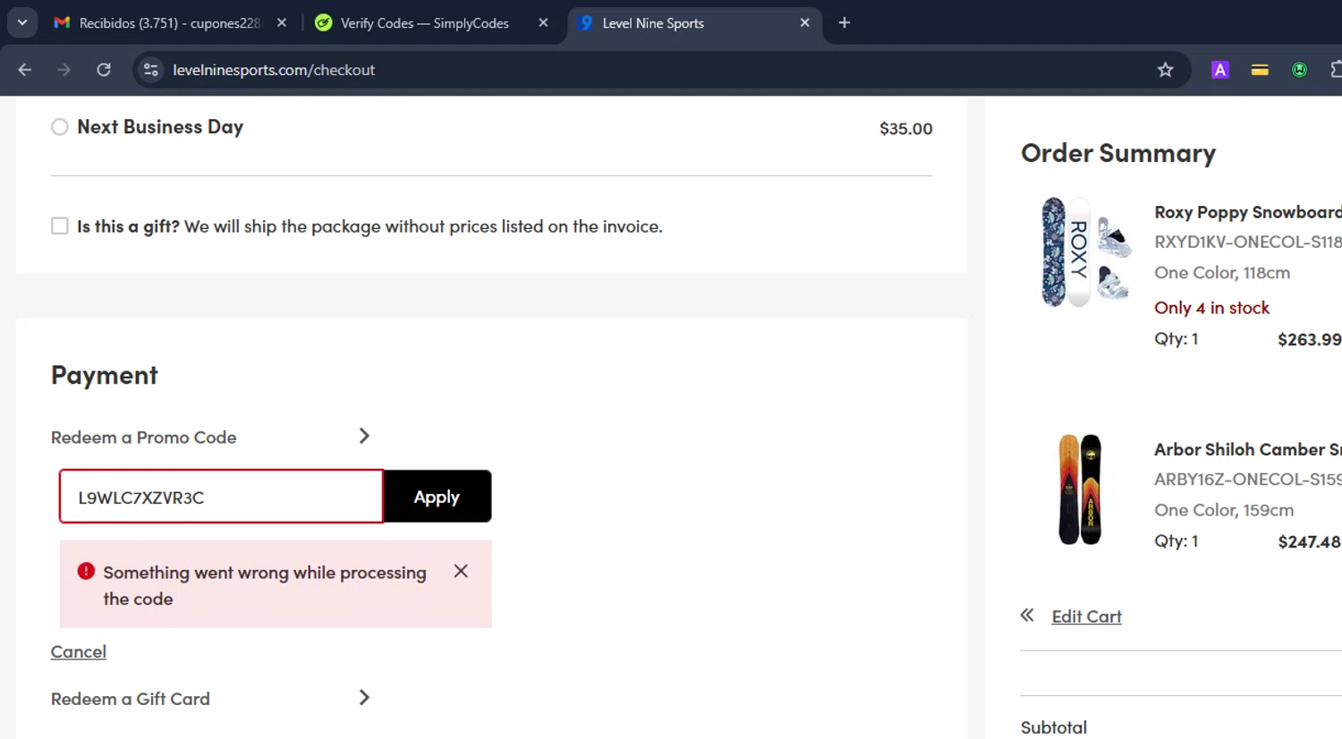
Task: Click the Roxy Poppy Snowboard thumbnail
Action: pyautogui.click(x=1084, y=252)
